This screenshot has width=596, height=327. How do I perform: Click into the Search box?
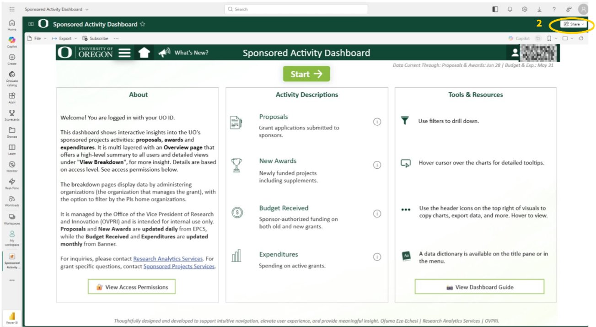pyautogui.click(x=296, y=9)
